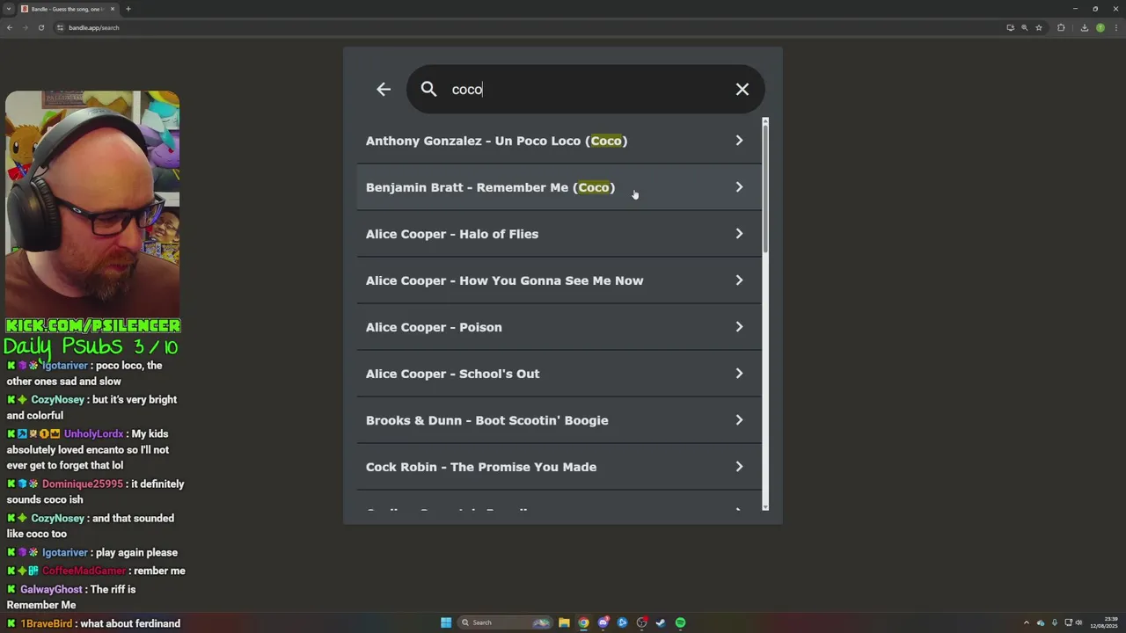
Task: Open the browser extensions menu
Action: [x=1061, y=27]
